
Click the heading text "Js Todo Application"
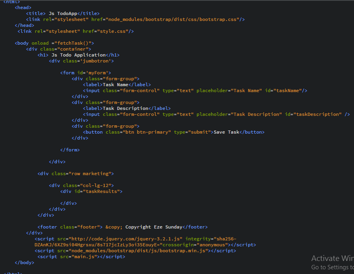pyautogui.click(x=79, y=55)
